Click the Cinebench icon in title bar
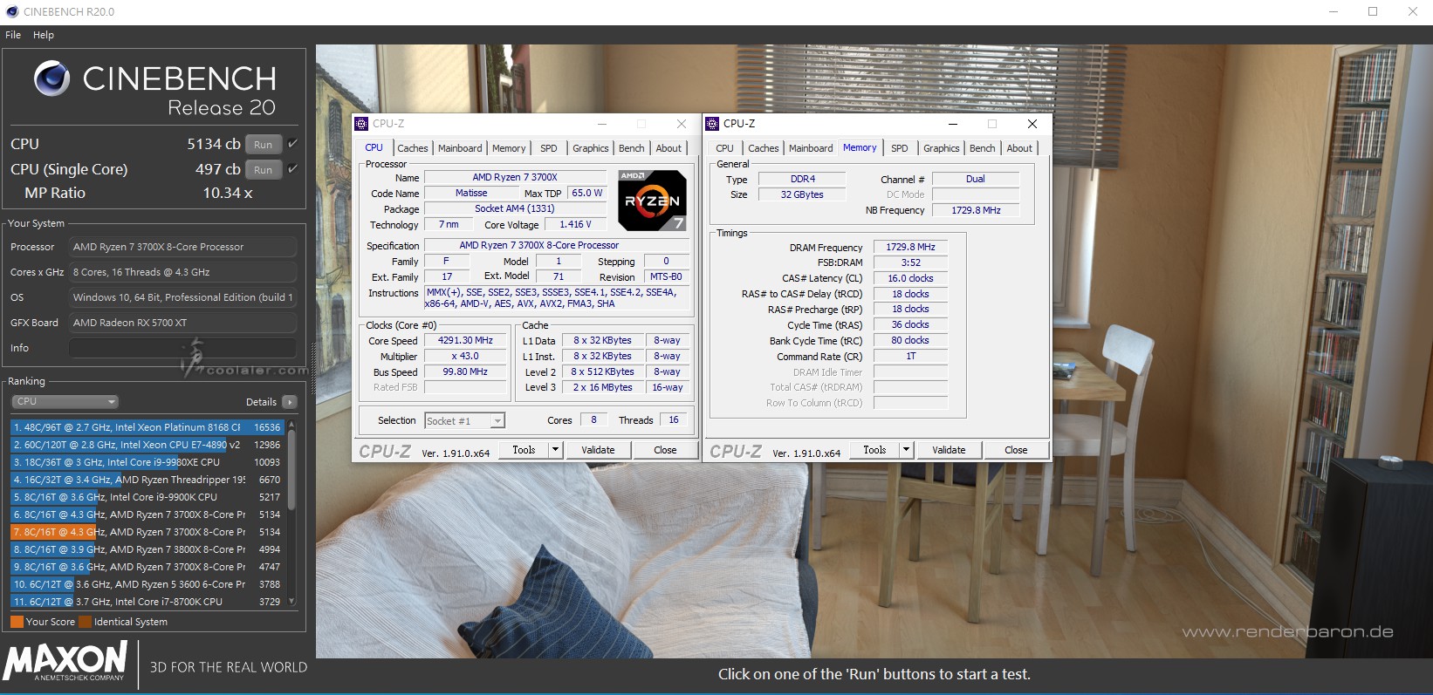The height and width of the screenshot is (695, 1433). pyautogui.click(x=11, y=11)
